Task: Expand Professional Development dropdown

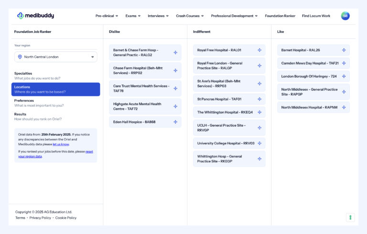Action: click(x=234, y=16)
